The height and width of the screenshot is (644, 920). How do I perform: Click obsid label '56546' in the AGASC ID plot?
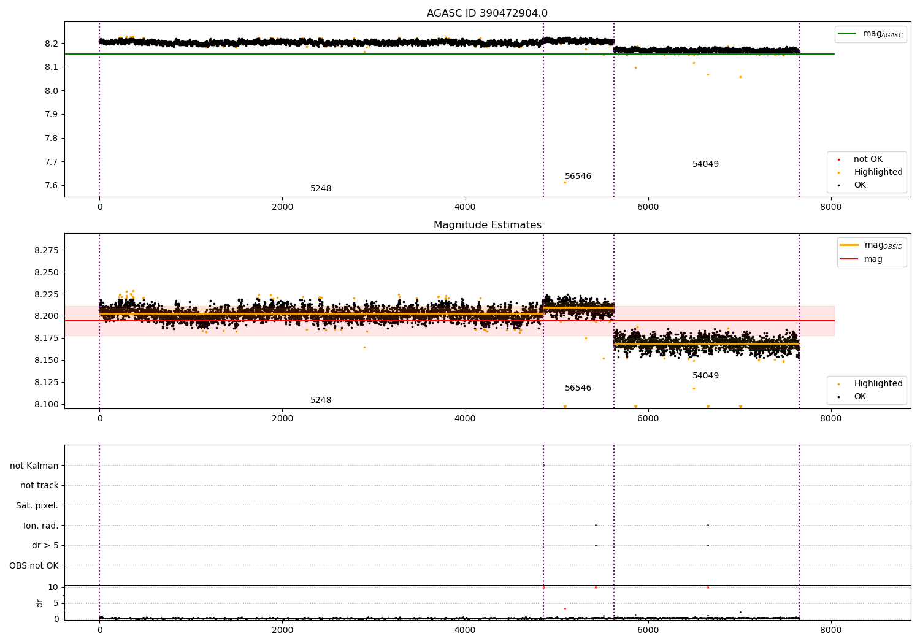pos(578,177)
